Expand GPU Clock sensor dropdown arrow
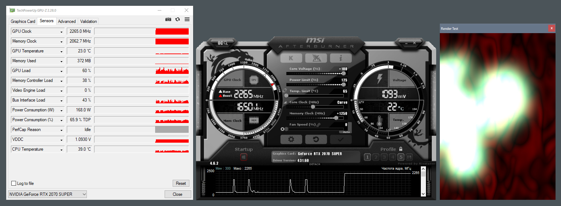561x206 pixels. [62, 32]
